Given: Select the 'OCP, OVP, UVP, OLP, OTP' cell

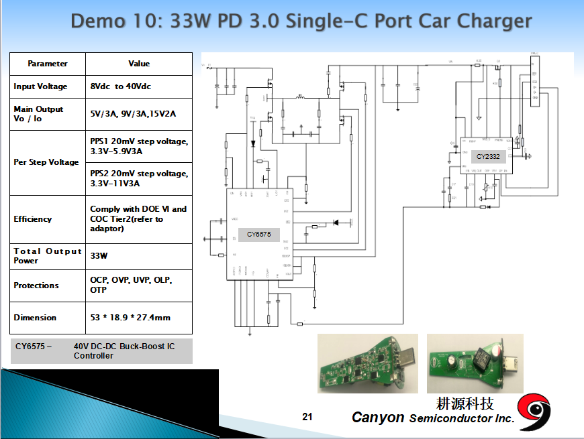Looking at the screenshot, I should point(139,286).
